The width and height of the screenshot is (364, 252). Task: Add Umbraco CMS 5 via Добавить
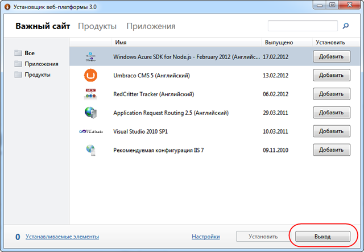pos(332,75)
